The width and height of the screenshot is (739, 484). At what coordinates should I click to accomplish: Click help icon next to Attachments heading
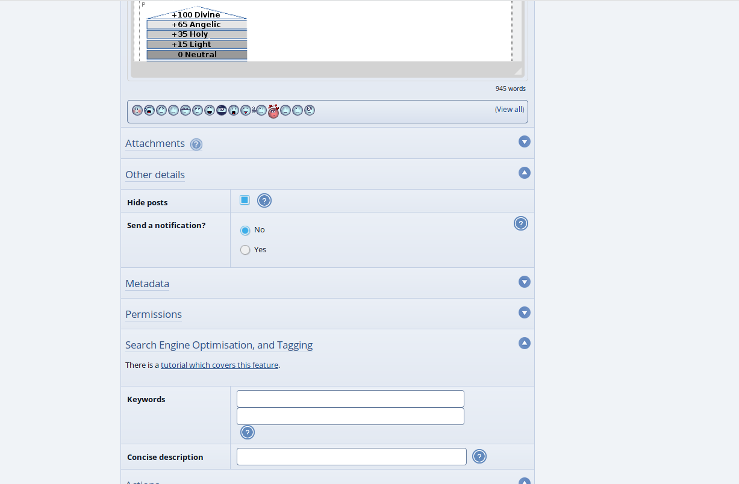click(x=196, y=144)
